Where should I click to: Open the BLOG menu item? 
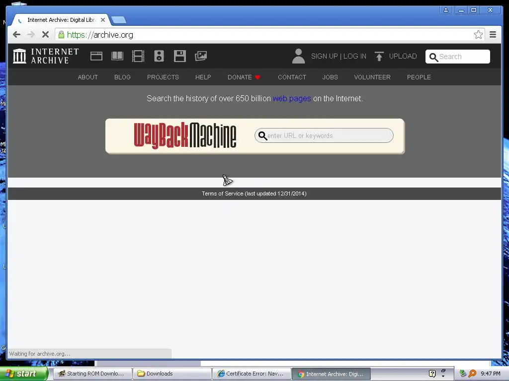pyautogui.click(x=122, y=77)
